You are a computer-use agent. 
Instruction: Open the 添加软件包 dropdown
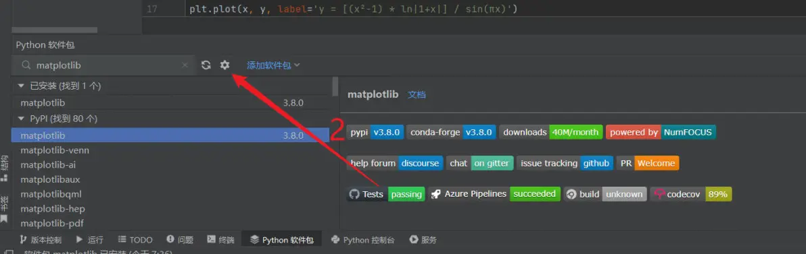(273, 65)
